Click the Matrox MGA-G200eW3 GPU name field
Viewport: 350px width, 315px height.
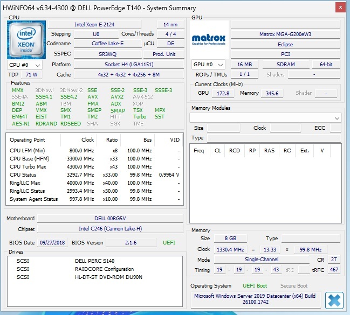(x=286, y=34)
